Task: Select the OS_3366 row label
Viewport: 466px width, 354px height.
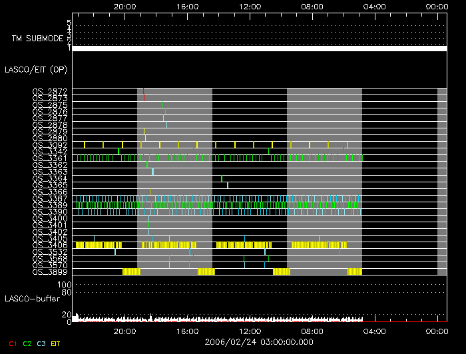Action: (50, 192)
